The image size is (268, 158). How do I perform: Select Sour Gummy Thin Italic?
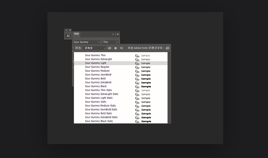pos(121,90)
